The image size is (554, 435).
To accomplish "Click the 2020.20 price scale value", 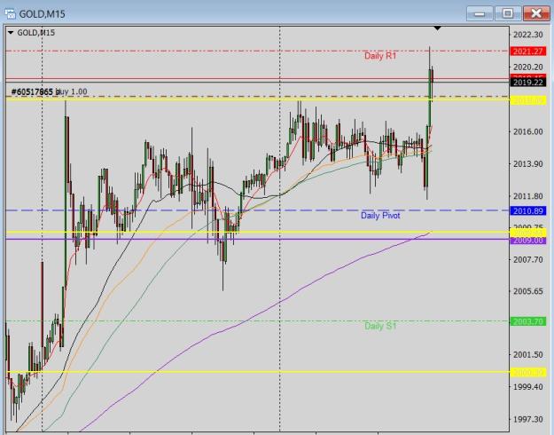I will pos(528,67).
